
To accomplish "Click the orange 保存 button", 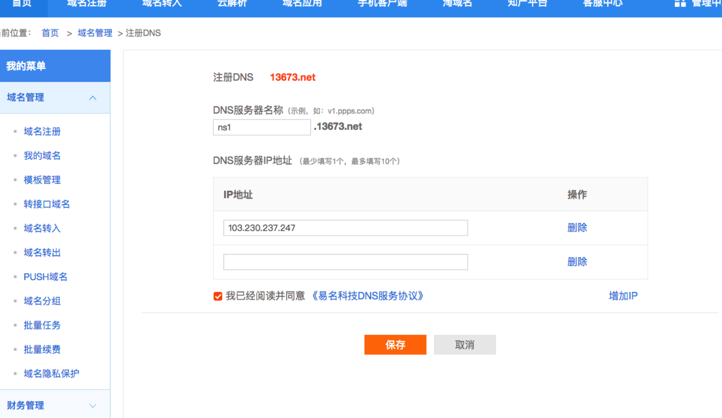I will pyautogui.click(x=395, y=345).
